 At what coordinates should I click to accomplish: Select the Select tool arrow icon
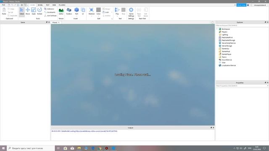(21, 10)
